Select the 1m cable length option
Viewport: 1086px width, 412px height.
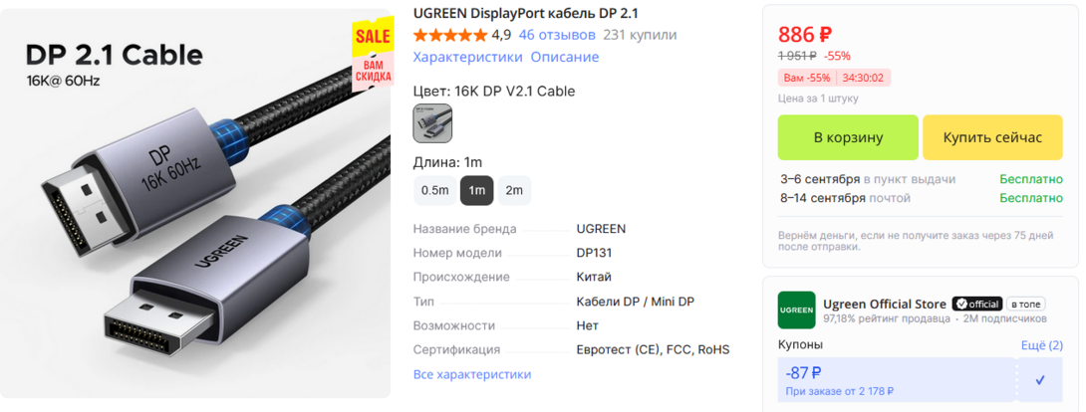point(476,191)
